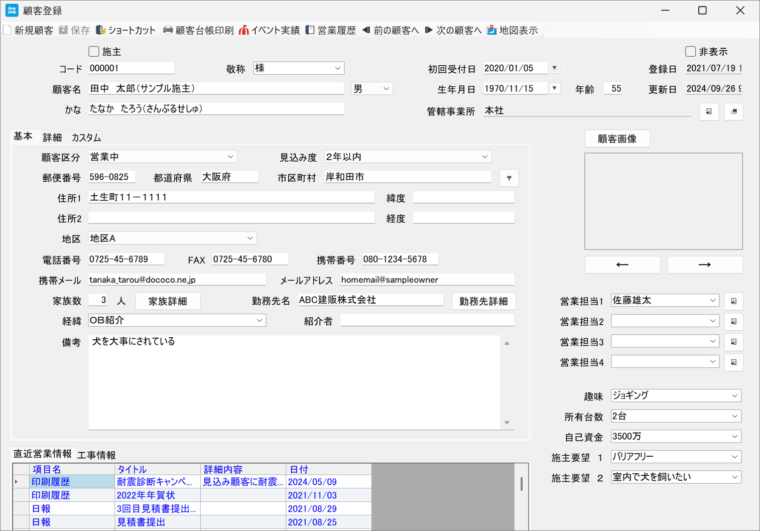Click the 住所2 input field
Screen dimensions: 760x531
click(x=231, y=218)
